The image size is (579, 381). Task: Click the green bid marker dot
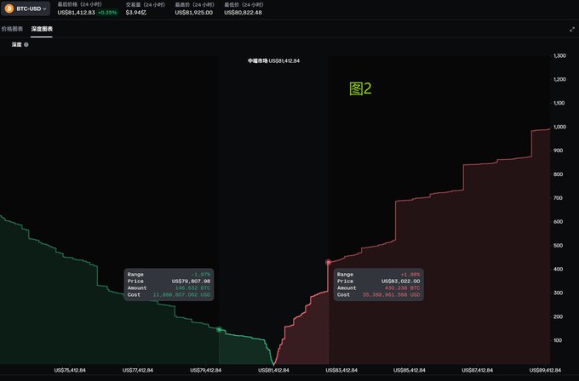click(x=219, y=329)
